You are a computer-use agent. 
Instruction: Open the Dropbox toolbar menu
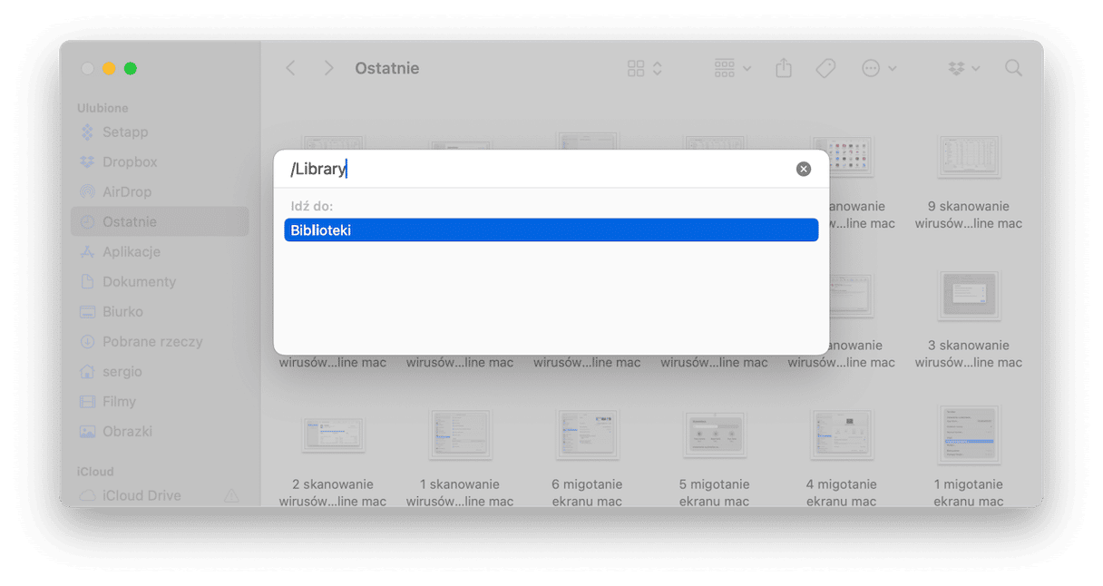tap(963, 69)
